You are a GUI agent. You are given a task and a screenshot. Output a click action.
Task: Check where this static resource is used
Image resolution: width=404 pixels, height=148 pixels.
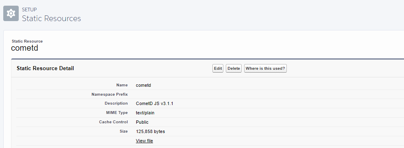tap(265, 69)
